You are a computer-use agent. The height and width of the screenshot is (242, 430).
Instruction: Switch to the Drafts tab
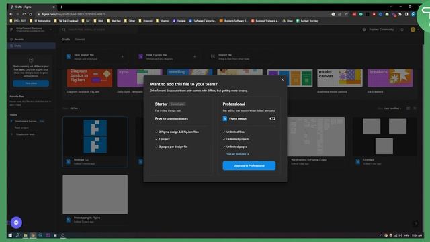click(x=66, y=40)
